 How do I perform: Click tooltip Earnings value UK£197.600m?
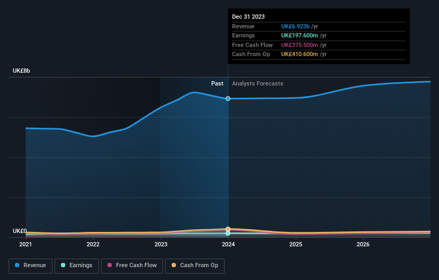point(299,35)
